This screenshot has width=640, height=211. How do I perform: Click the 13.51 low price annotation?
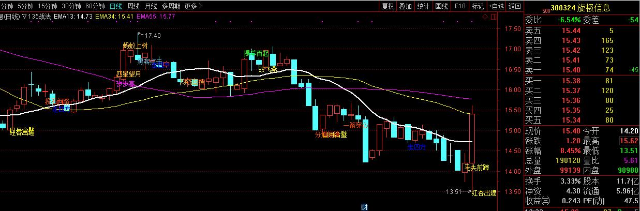pyautogui.click(x=454, y=192)
